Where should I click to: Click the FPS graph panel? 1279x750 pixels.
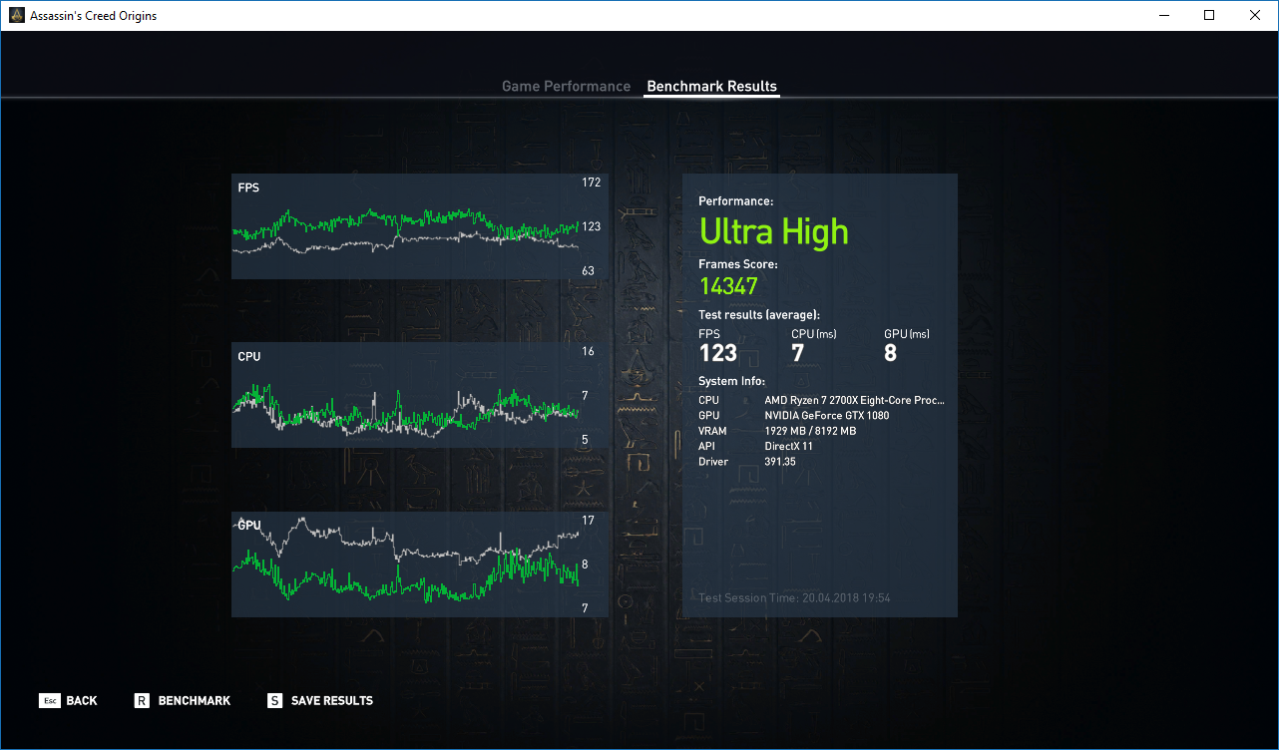419,226
